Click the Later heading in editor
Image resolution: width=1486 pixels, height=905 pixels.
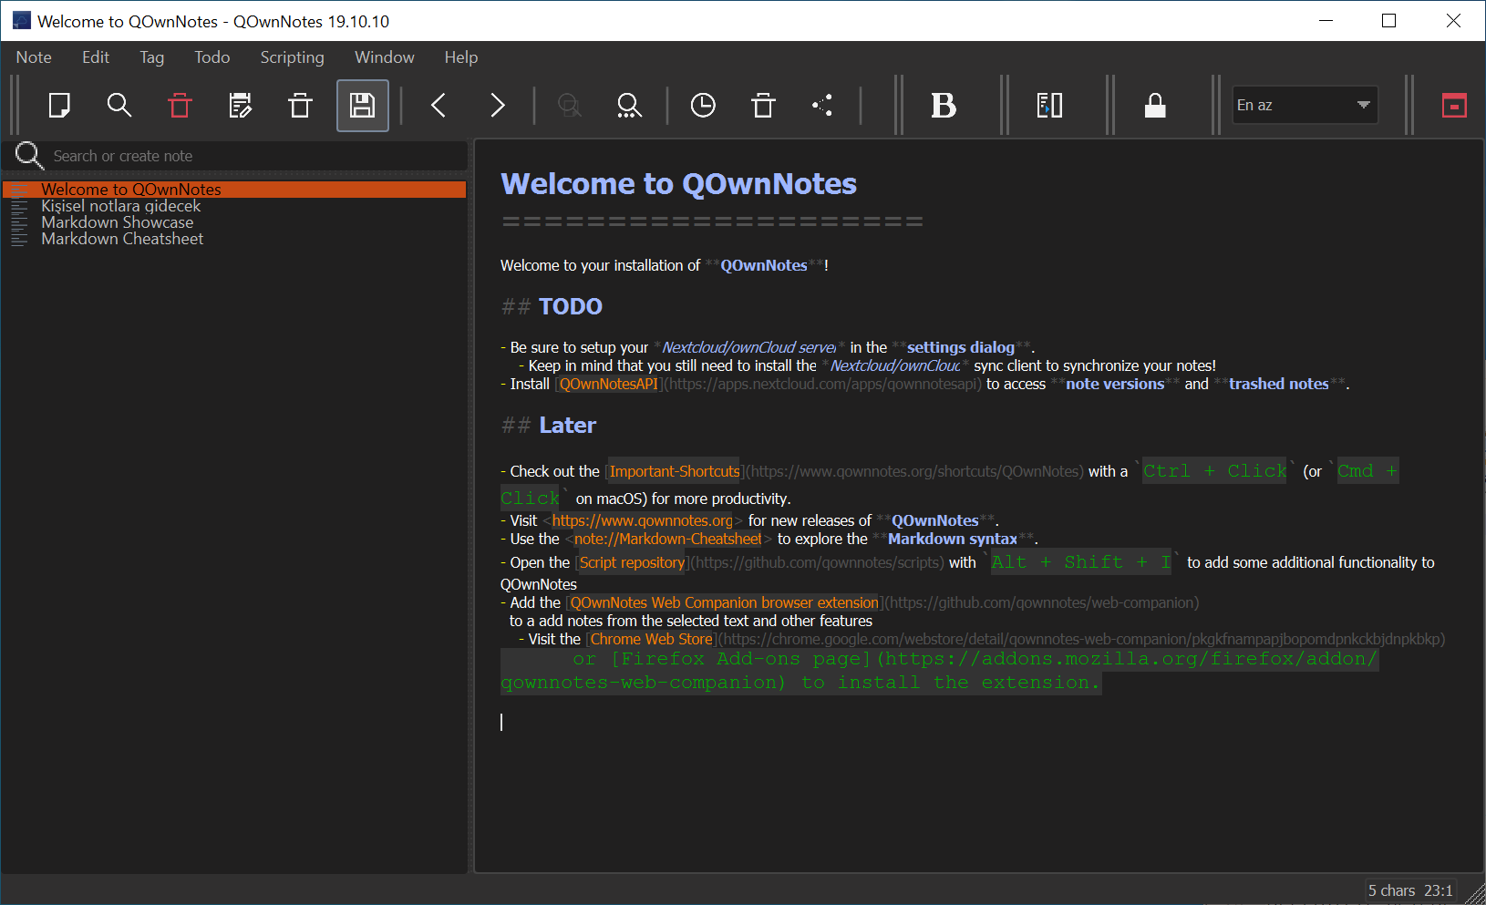tap(567, 426)
